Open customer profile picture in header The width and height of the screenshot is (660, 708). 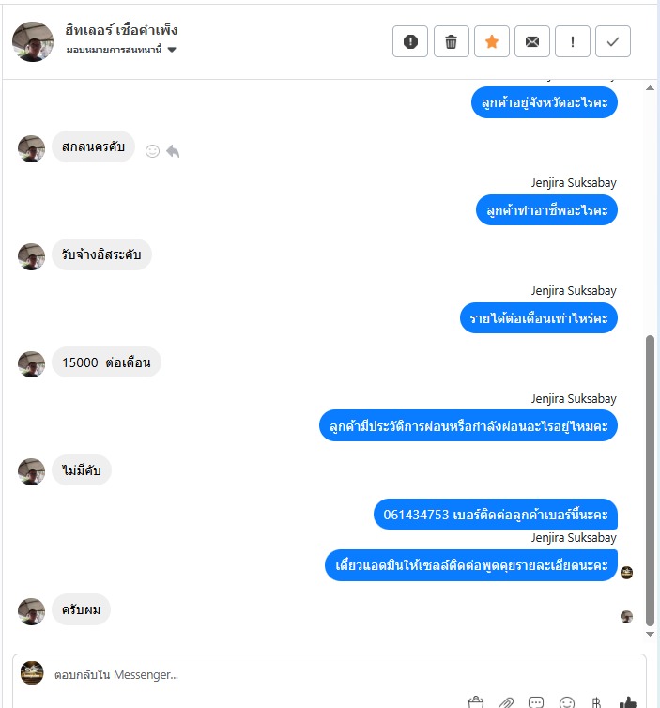pyautogui.click(x=33, y=41)
